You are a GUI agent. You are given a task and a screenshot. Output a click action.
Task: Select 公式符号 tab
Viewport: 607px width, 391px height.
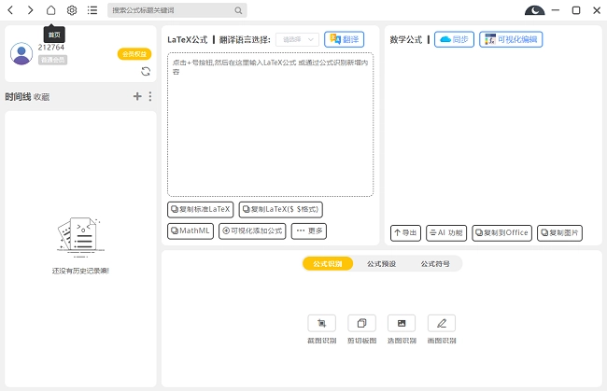(435, 264)
